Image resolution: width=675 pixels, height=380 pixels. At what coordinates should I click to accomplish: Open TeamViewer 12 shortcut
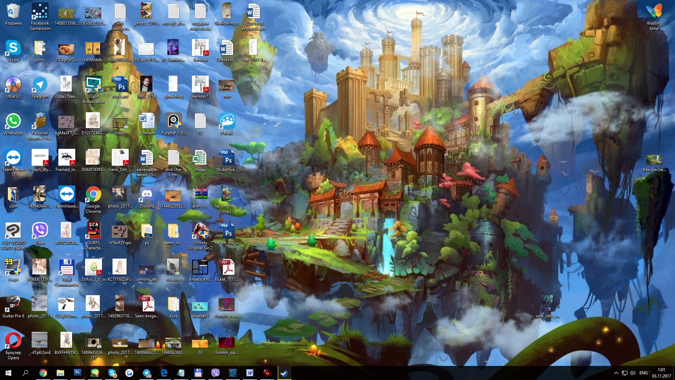click(x=13, y=163)
